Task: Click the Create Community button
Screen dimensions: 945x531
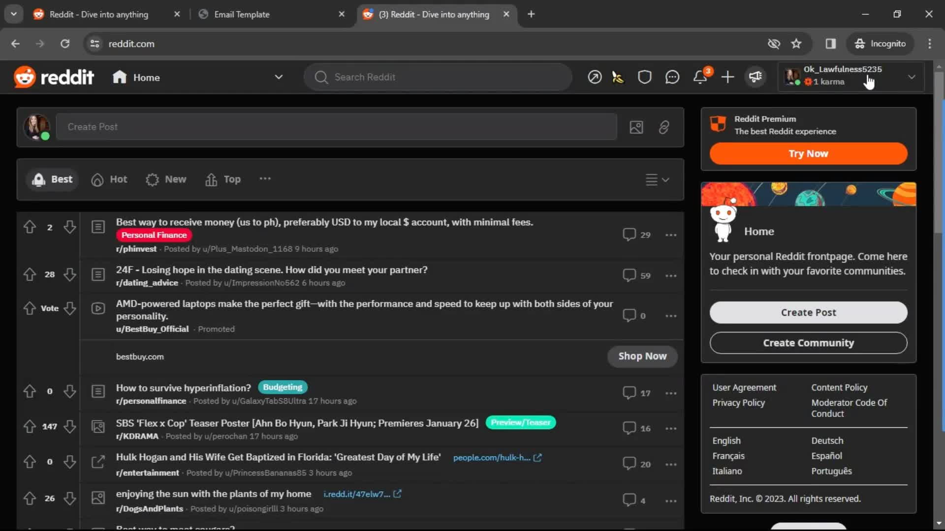Action: click(x=809, y=343)
